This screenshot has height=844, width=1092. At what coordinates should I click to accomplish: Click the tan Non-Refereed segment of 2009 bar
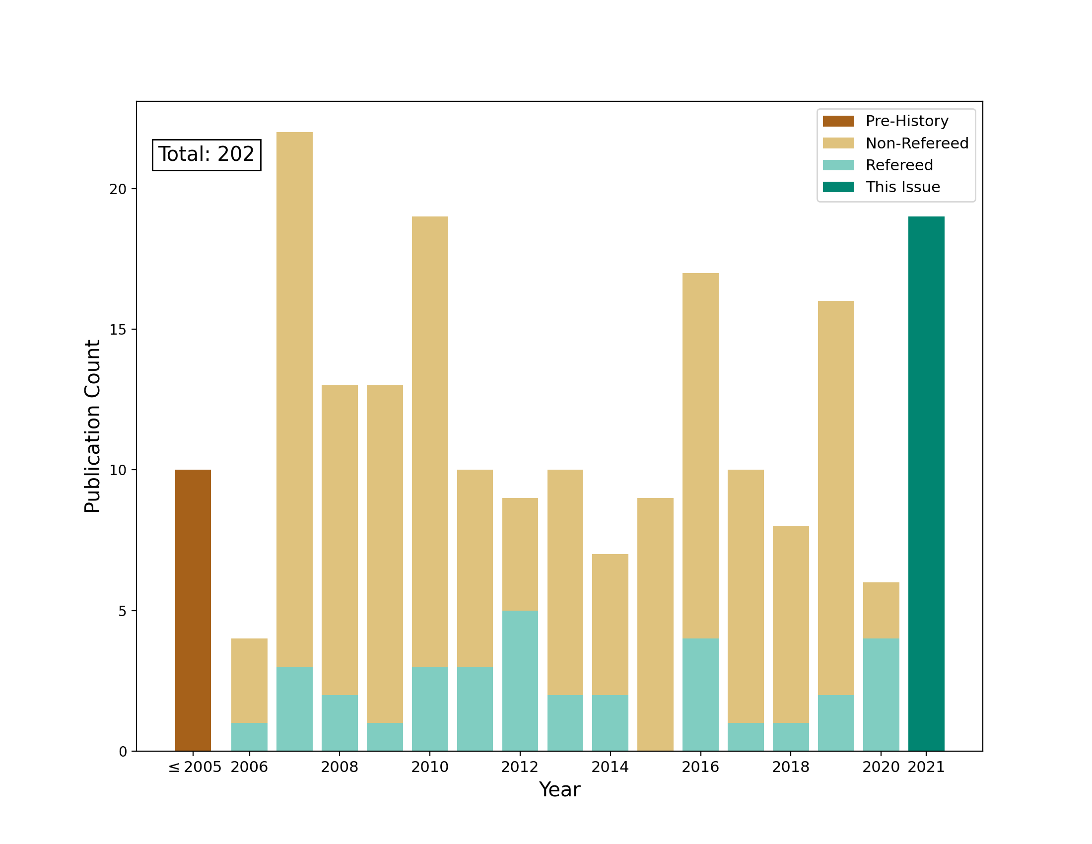[x=385, y=554]
